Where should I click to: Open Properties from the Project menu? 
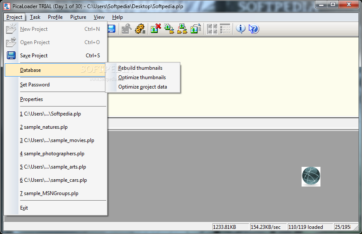coord(56,99)
